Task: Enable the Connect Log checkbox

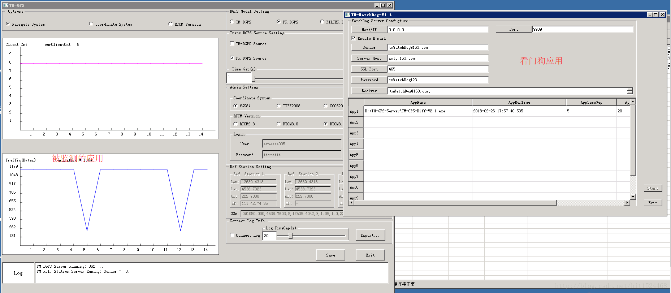Action: point(232,235)
